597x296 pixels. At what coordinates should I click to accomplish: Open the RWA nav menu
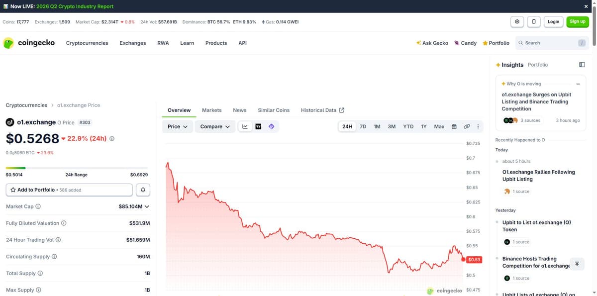163,43
